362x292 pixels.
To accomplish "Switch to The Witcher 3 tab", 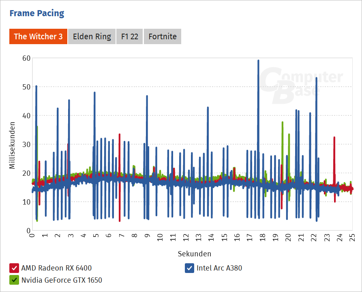I will (39, 36).
